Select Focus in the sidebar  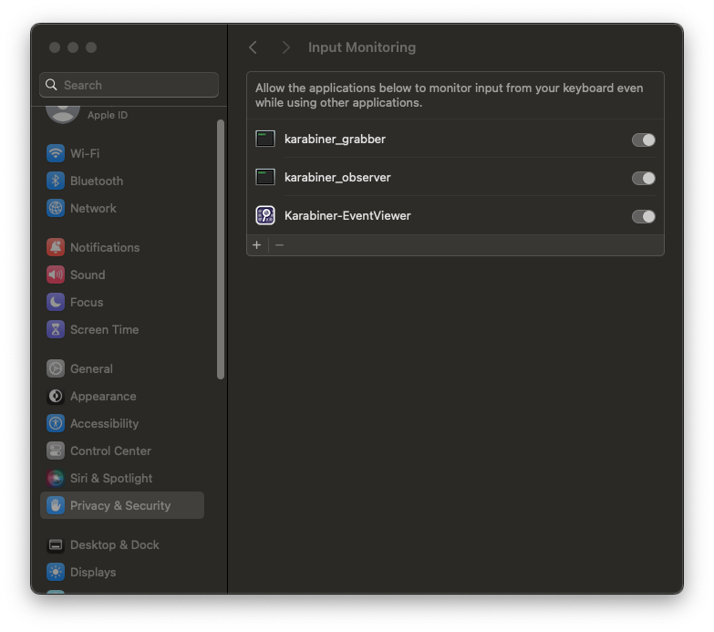point(87,302)
